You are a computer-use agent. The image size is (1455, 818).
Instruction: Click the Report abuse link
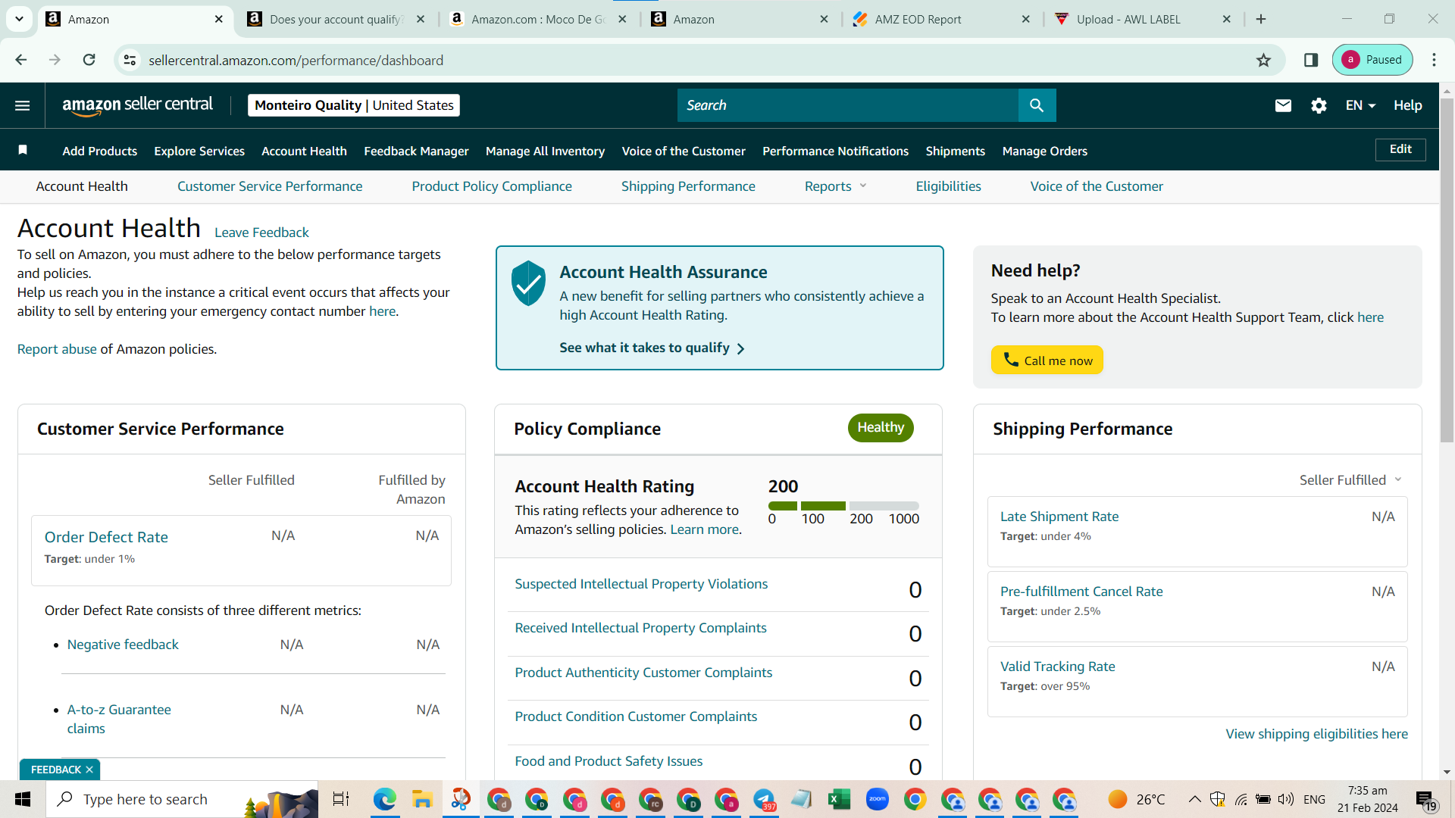click(57, 349)
